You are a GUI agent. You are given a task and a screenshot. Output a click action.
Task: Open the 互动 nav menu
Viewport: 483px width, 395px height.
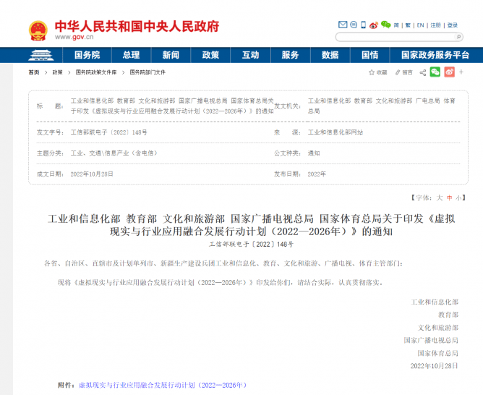(x=250, y=55)
